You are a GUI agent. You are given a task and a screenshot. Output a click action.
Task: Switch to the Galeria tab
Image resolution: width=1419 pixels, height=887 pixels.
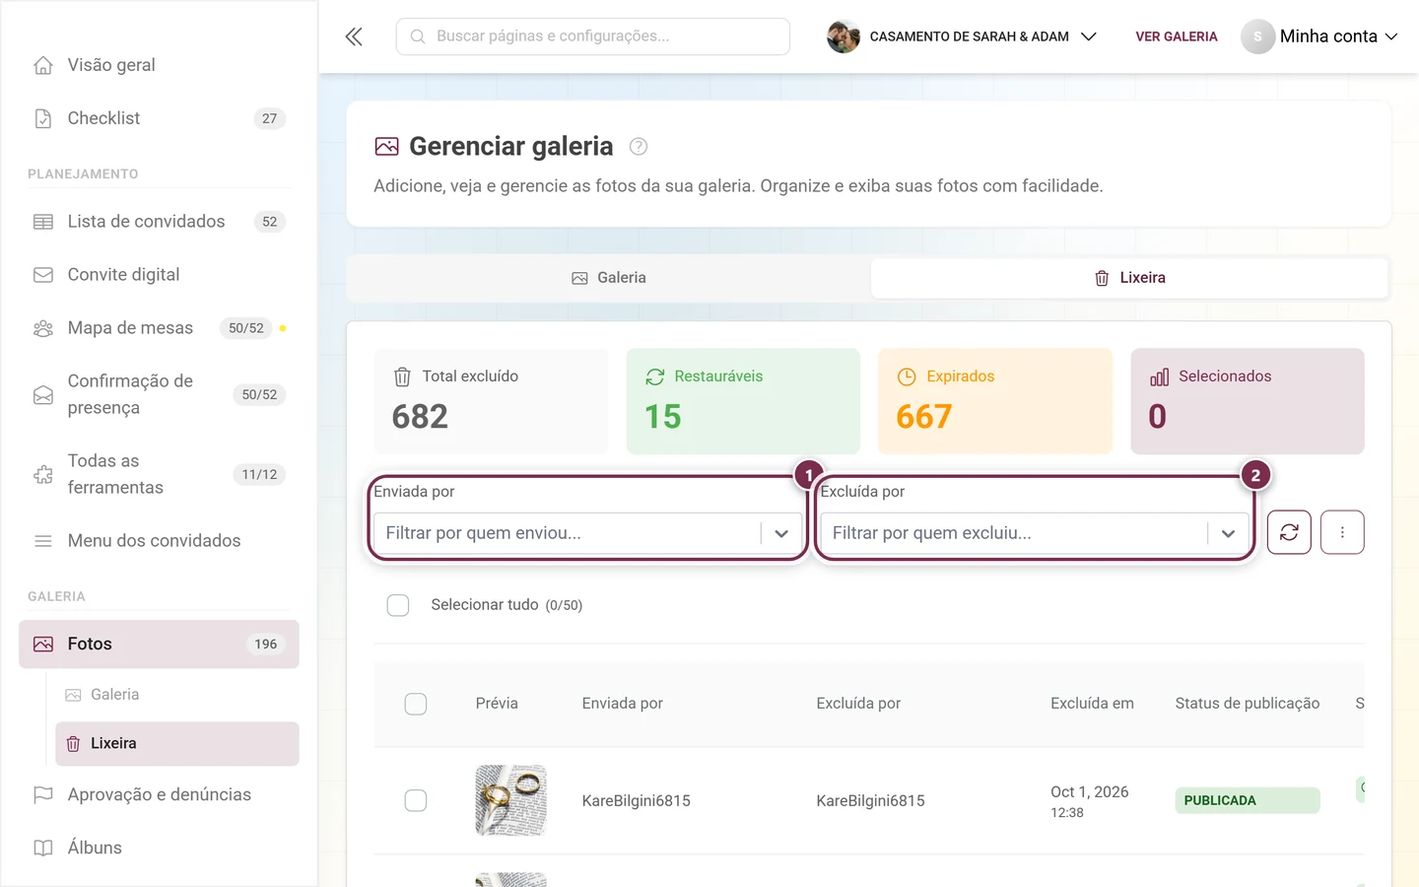pyautogui.click(x=609, y=278)
